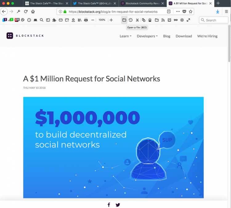
Task: Click the Copy toolbar icon
Action: (x=144, y=20)
